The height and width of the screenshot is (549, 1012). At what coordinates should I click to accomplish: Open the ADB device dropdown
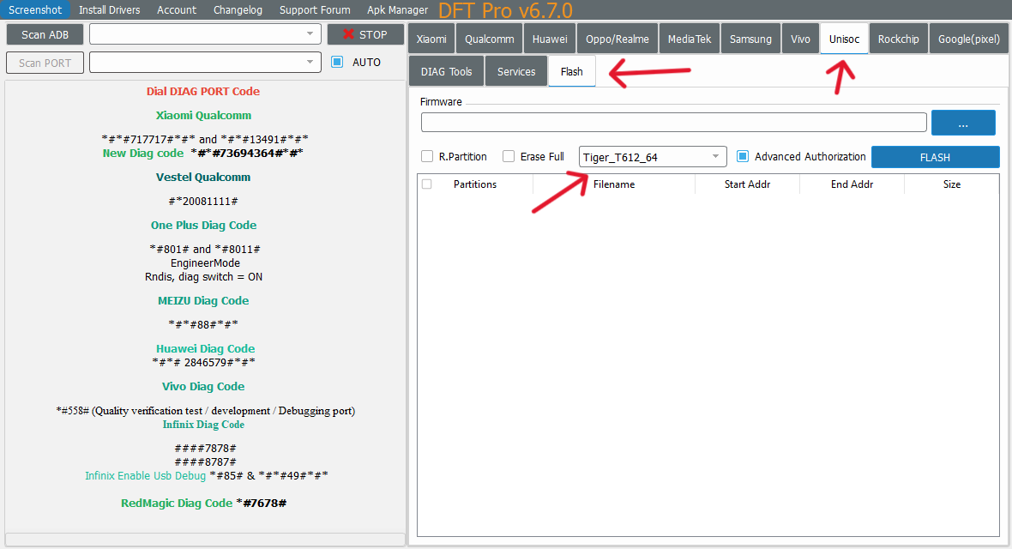(x=205, y=34)
